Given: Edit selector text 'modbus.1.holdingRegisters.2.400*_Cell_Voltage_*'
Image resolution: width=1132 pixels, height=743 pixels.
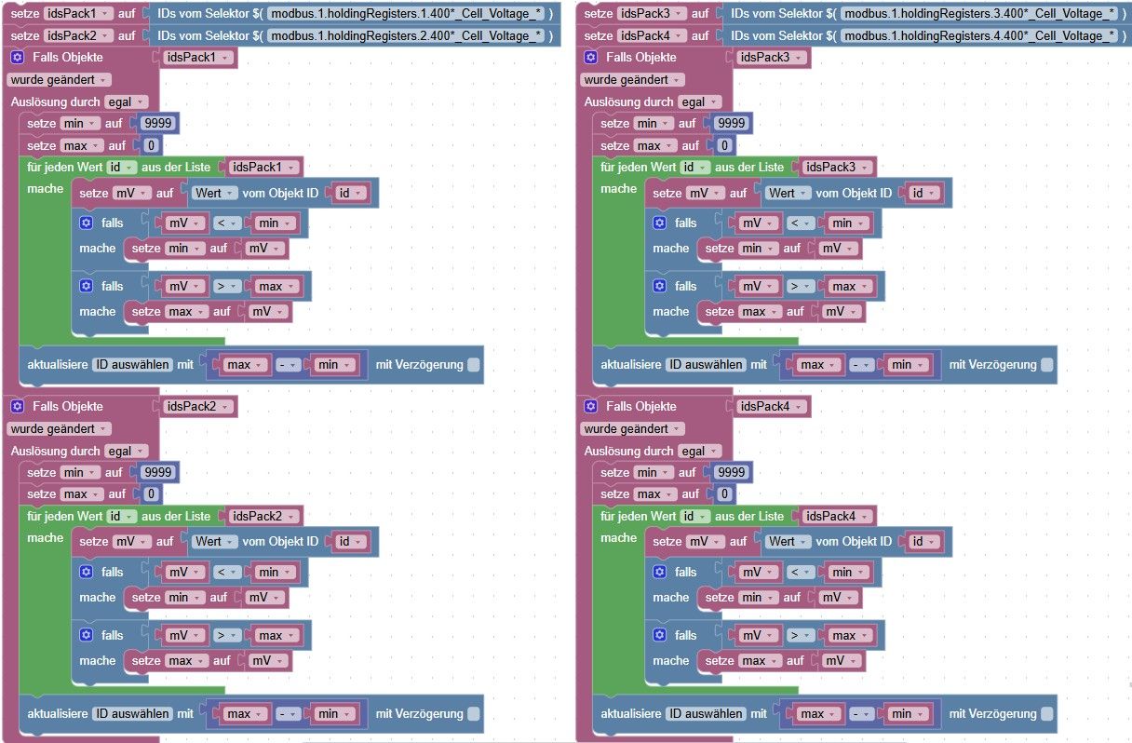Looking at the screenshot, I should pos(404,35).
